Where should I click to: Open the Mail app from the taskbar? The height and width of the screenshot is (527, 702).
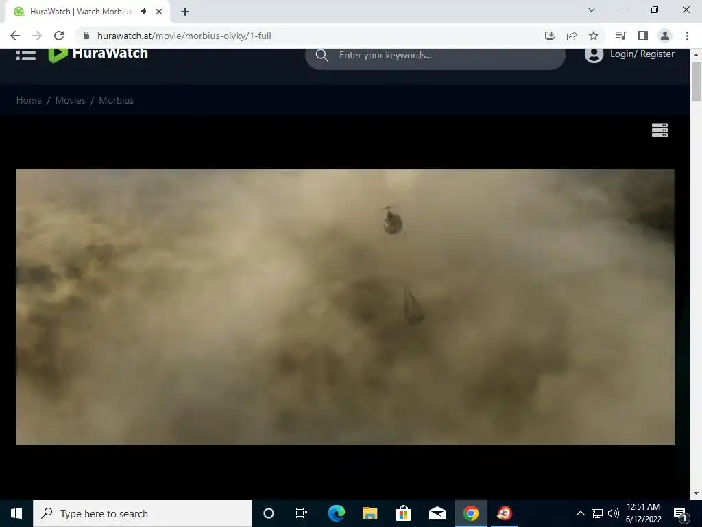[437, 513]
